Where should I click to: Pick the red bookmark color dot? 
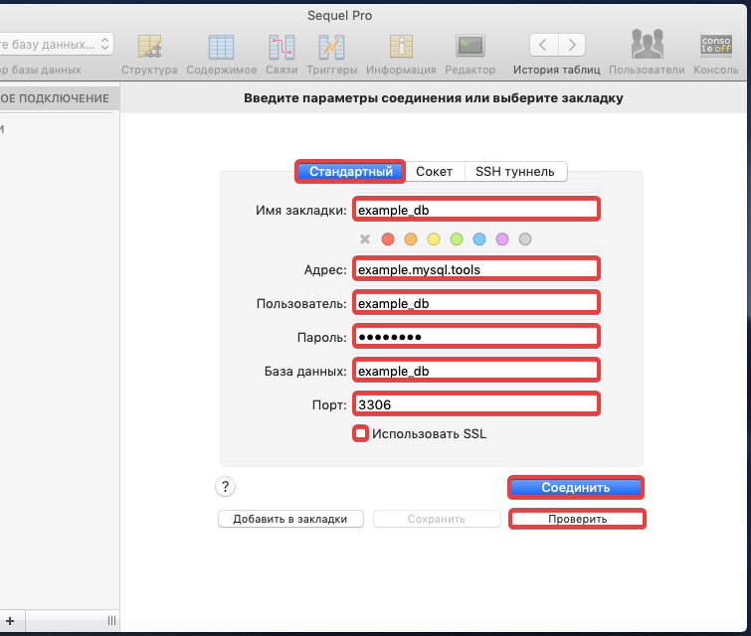[388, 239]
